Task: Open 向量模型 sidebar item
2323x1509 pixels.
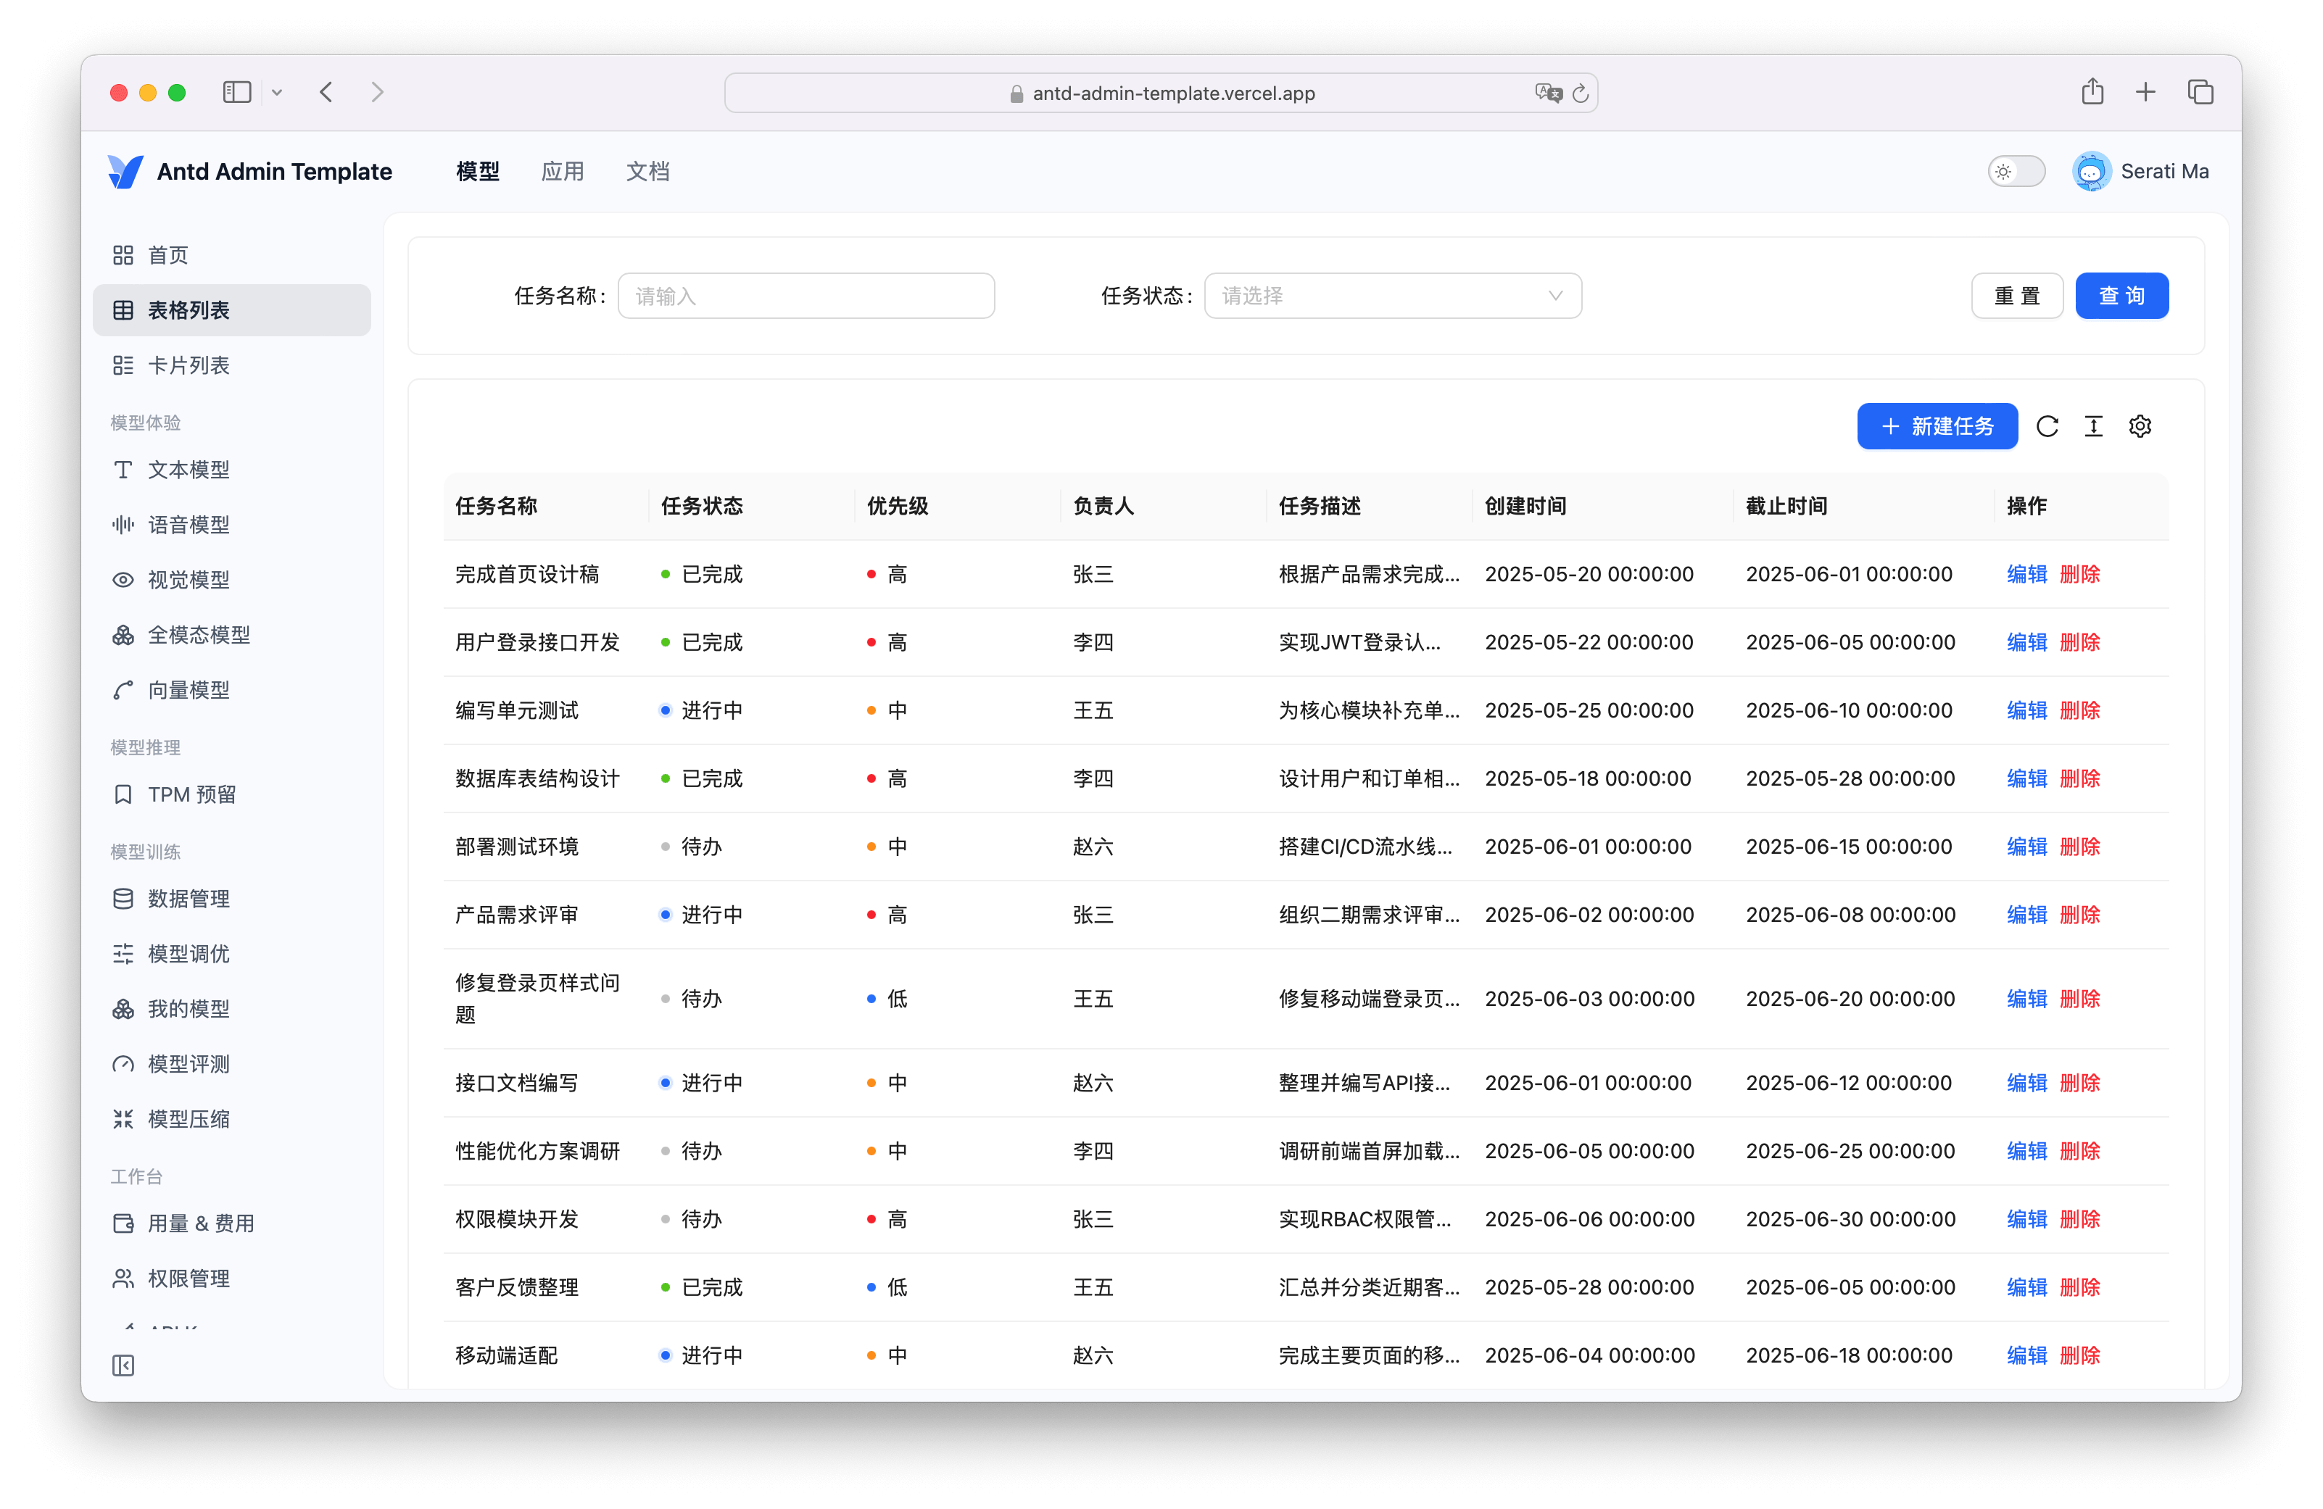Action: click(x=232, y=690)
